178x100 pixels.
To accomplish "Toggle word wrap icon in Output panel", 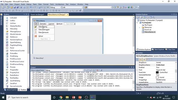I will (101, 70).
